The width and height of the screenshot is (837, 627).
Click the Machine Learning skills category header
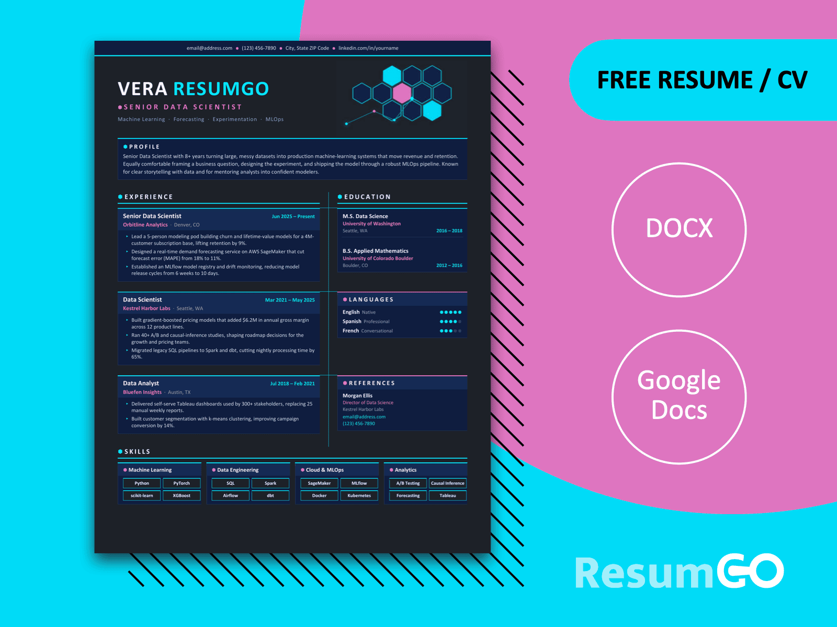[x=160, y=470]
